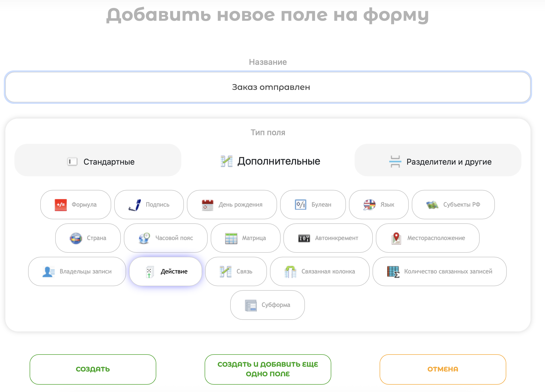Select the Boolean (Булеан) field type
This screenshot has height=392, width=545.
click(x=313, y=205)
